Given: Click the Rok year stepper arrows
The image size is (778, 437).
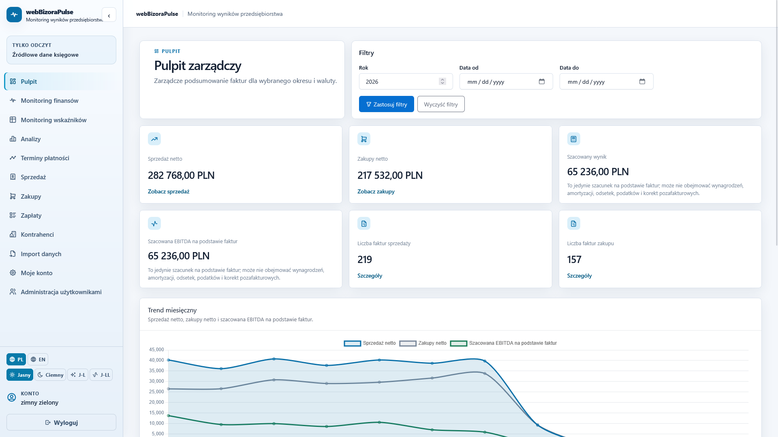Looking at the screenshot, I should click(442, 81).
